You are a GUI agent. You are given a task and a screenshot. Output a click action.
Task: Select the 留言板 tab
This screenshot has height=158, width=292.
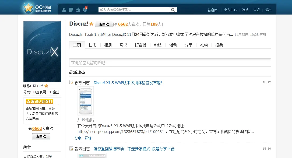point(140,45)
